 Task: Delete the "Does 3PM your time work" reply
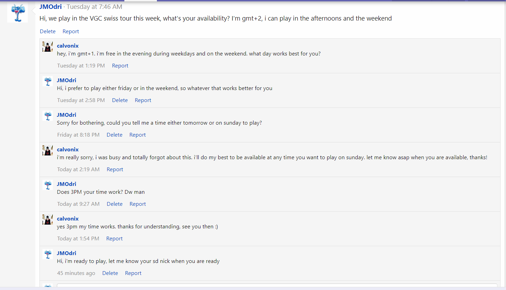click(114, 204)
